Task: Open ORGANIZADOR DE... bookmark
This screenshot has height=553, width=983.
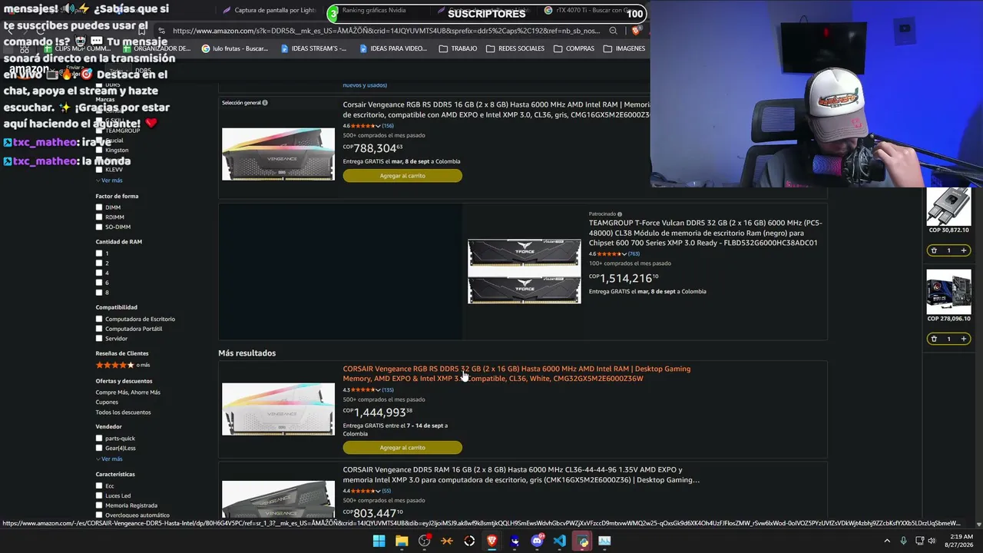Action: tap(157, 48)
